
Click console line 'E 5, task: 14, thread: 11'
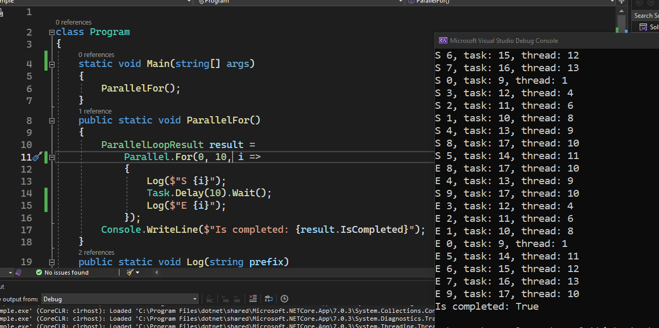(x=507, y=256)
